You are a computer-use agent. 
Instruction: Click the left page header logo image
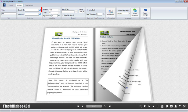coord(59,34)
